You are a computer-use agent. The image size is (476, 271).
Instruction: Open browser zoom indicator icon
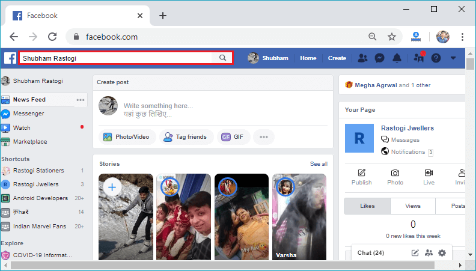tap(373, 37)
